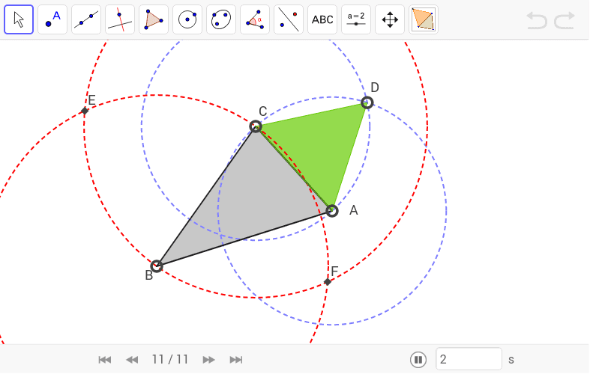Select the Perpendicular line tool
Image resolution: width=590 pixels, height=374 pixels.
click(x=120, y=19)
